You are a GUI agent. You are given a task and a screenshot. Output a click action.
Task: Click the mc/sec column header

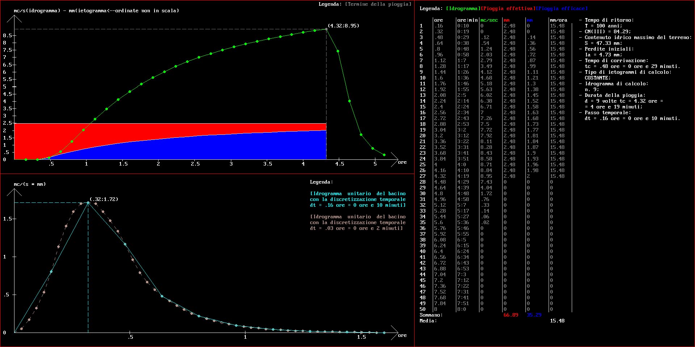pyautogui.click(x=489, y=20)
